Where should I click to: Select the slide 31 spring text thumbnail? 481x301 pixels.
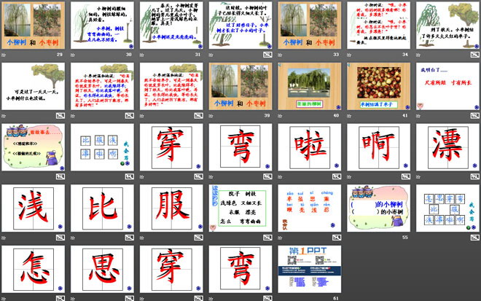[171, 26]
